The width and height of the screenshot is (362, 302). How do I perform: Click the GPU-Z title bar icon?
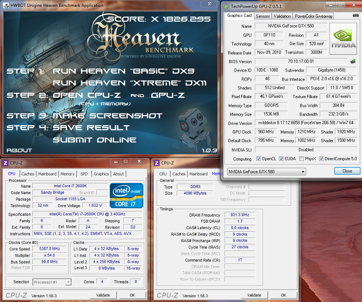point(227,6)
